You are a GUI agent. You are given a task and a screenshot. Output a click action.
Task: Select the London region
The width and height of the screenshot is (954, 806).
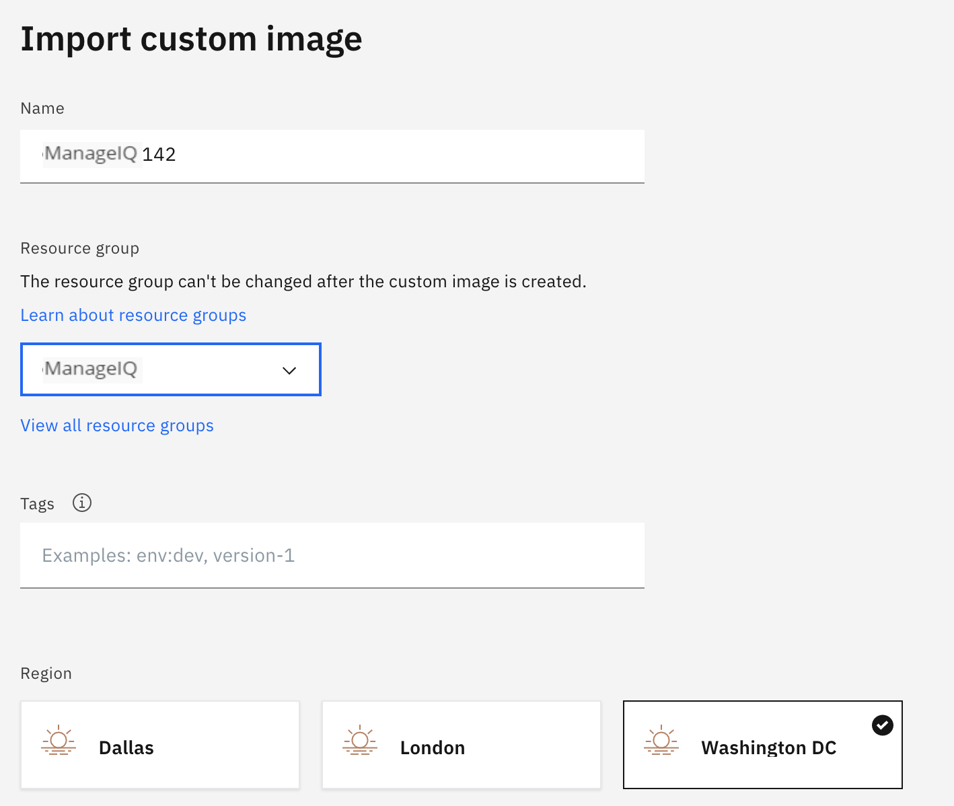coord(461,744)
